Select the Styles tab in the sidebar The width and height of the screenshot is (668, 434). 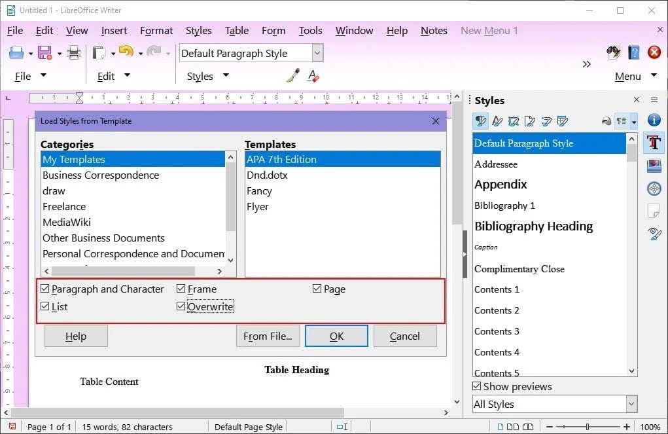coord(654,143)
